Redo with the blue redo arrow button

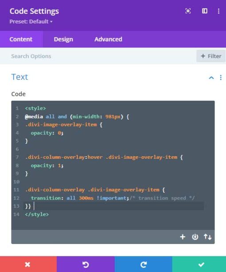[x=144, y=264]
